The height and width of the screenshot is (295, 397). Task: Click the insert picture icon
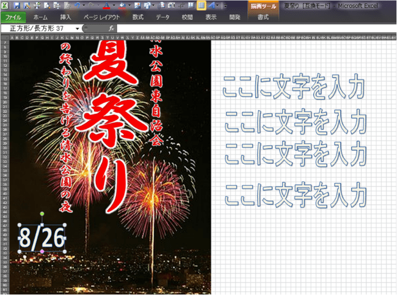coord(137,6)
